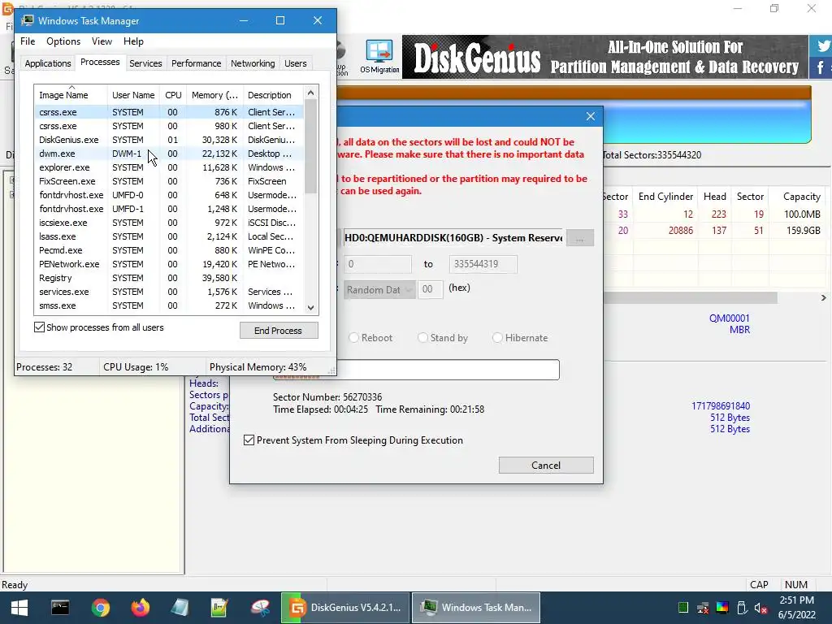Open the notebook app icon in taskbar
832x624 pixels.
[x=180, y=608]
